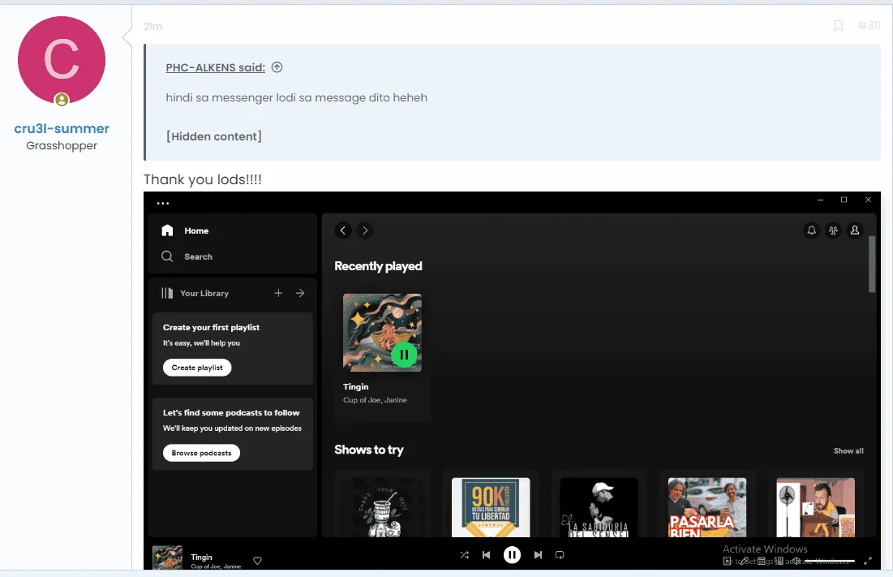Open the La Sabiduría del Sensei podcast
Image resolution: width=893 pixels, height=577 pixels.
599,507
